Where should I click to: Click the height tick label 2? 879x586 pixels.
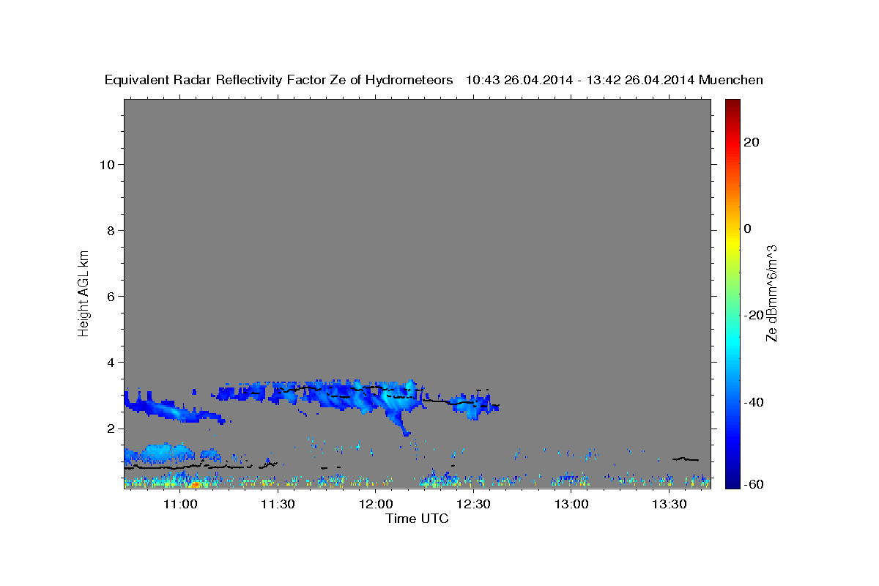tap(111, 428)
